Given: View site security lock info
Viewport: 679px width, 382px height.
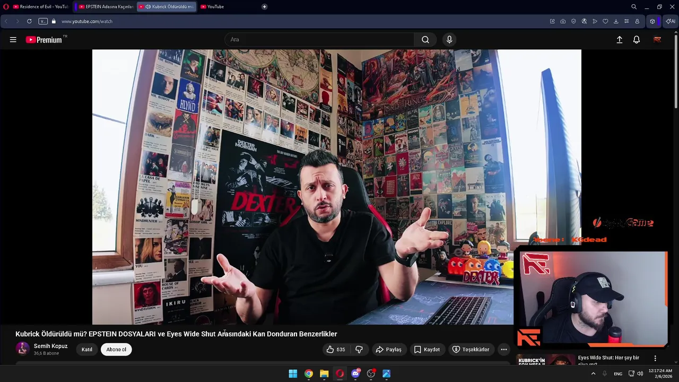Looking at the screenshot, I should 54,21.
